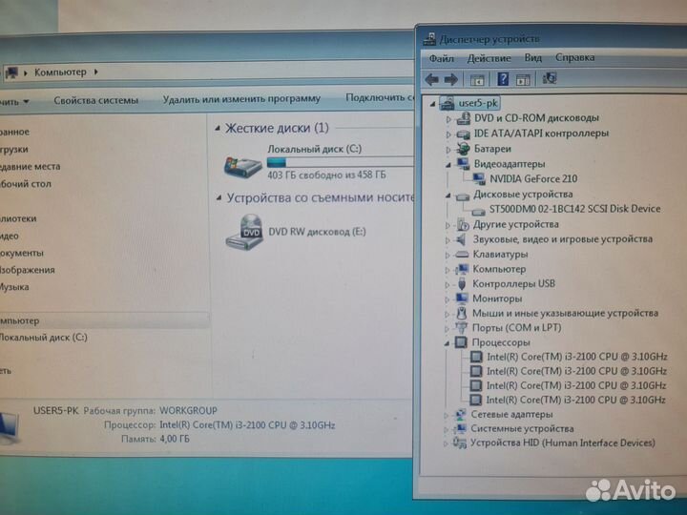The image size is (687, 515).
Task: Collapse the Процессоры category
Action: [x=447, y=343]
